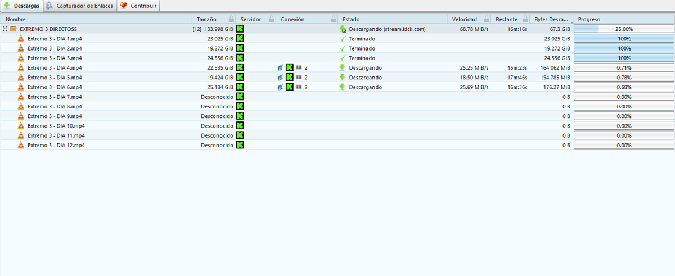Image resolution: width=675 pixels, height=276 pixels.
Task: Click the green download arrow for DIA 4
Action: click(343, 67)
